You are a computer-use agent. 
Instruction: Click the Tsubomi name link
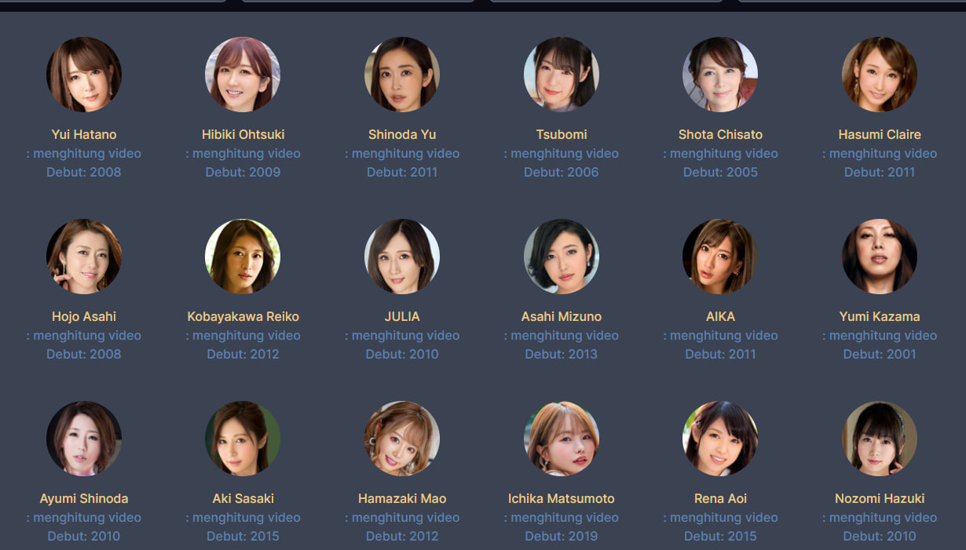[562, 134]
